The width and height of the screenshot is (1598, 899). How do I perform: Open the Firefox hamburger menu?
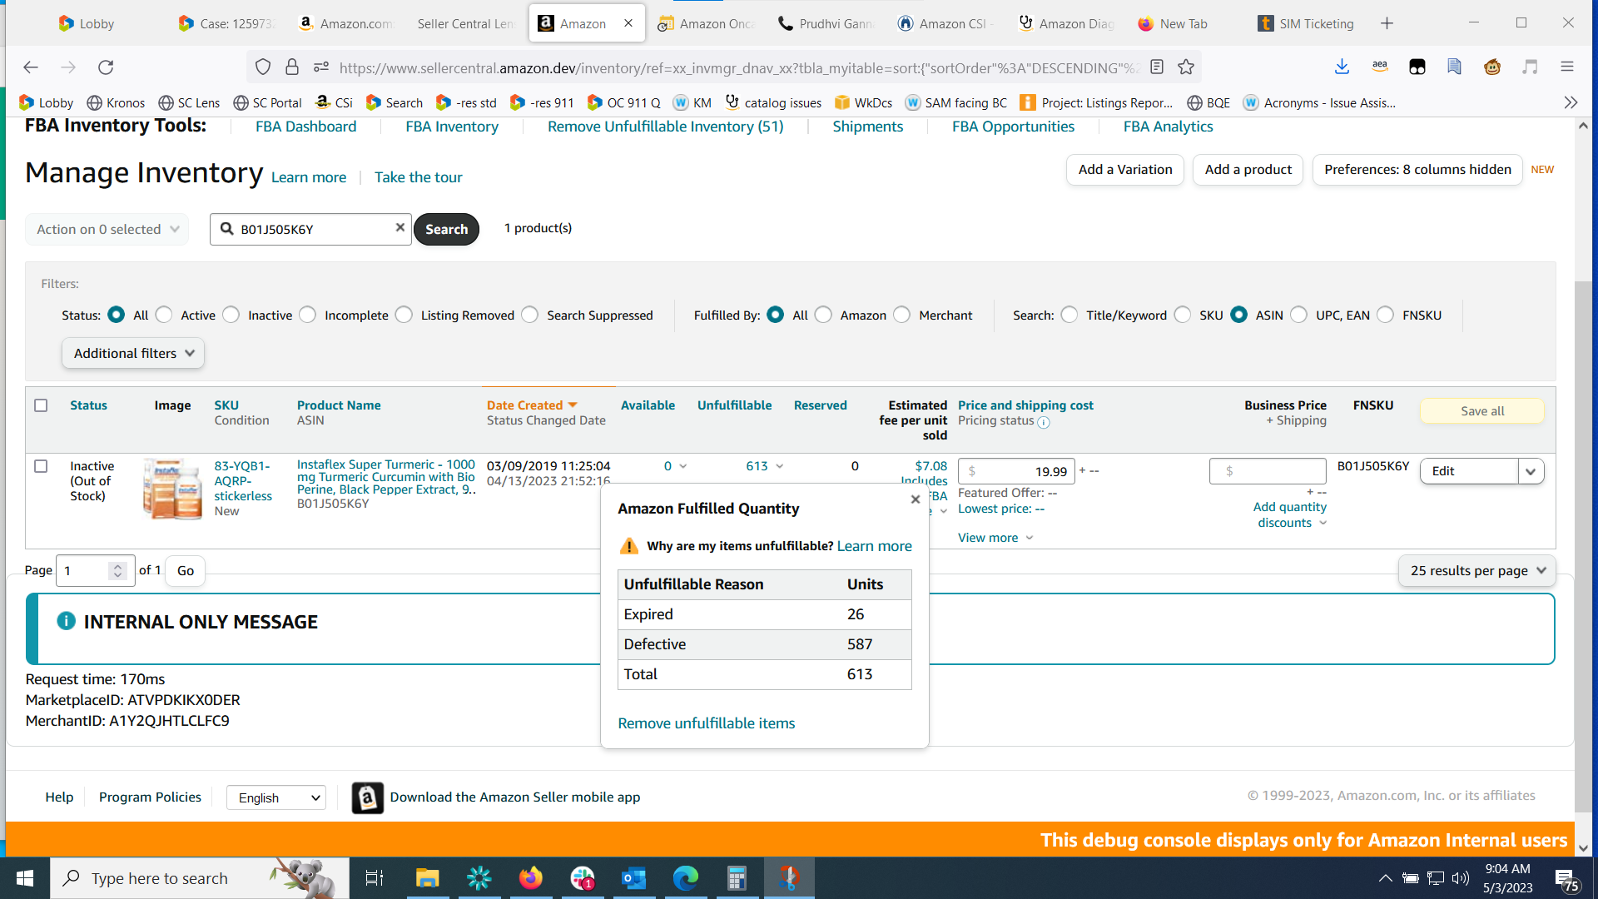1567,67
